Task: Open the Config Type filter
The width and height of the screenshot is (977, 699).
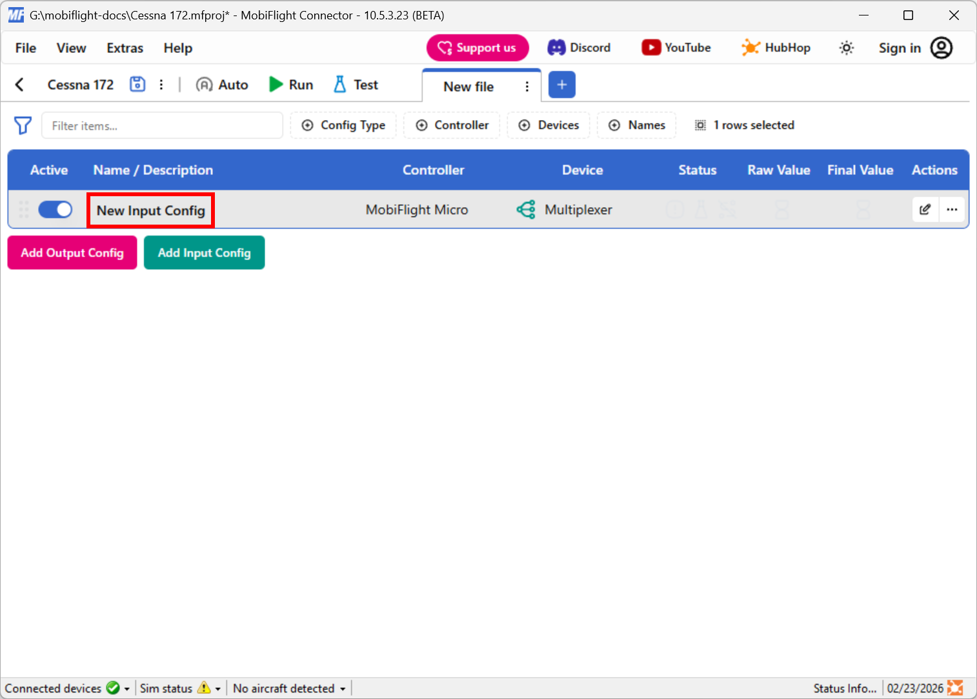Action: tap(343, 125)
